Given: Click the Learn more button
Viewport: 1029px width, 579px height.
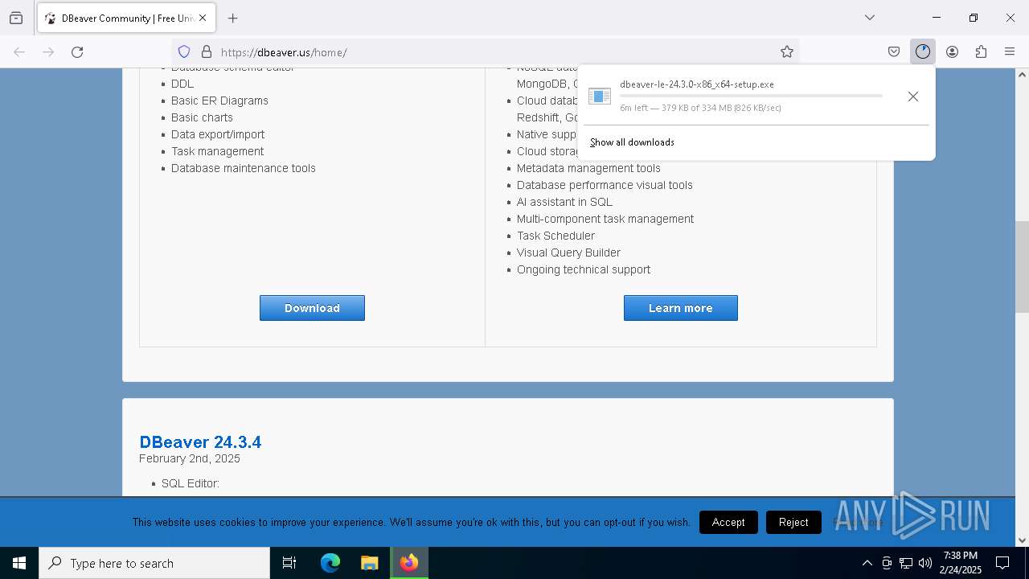Looking at the screenshot, I should 681,308.
